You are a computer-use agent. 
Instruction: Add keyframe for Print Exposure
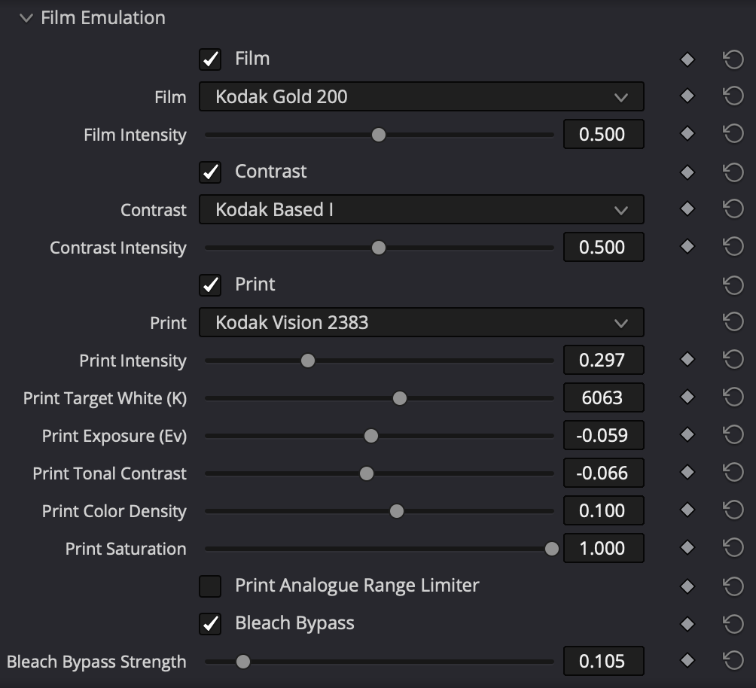click(687, 434)
